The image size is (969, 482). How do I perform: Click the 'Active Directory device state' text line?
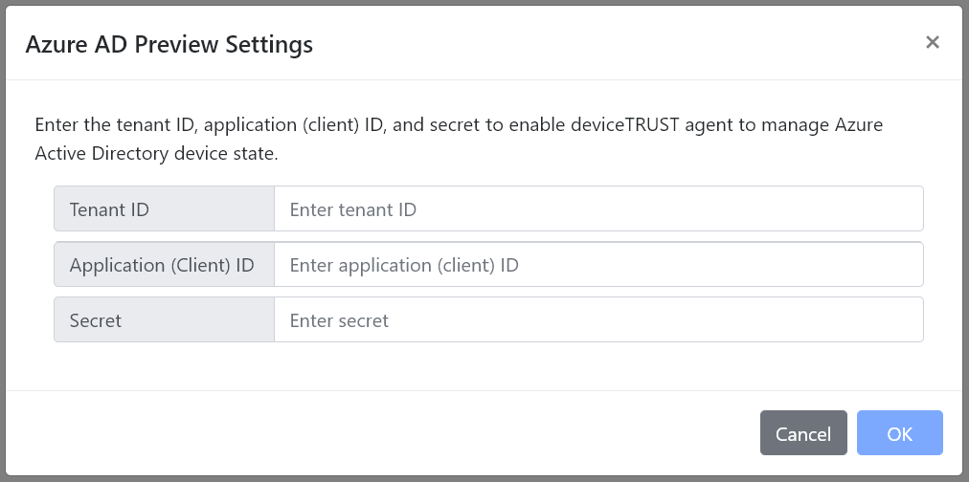pyautogui.click(x=156, y=153)
